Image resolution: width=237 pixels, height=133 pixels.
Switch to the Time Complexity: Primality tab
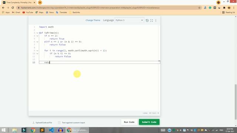[19, 3]
